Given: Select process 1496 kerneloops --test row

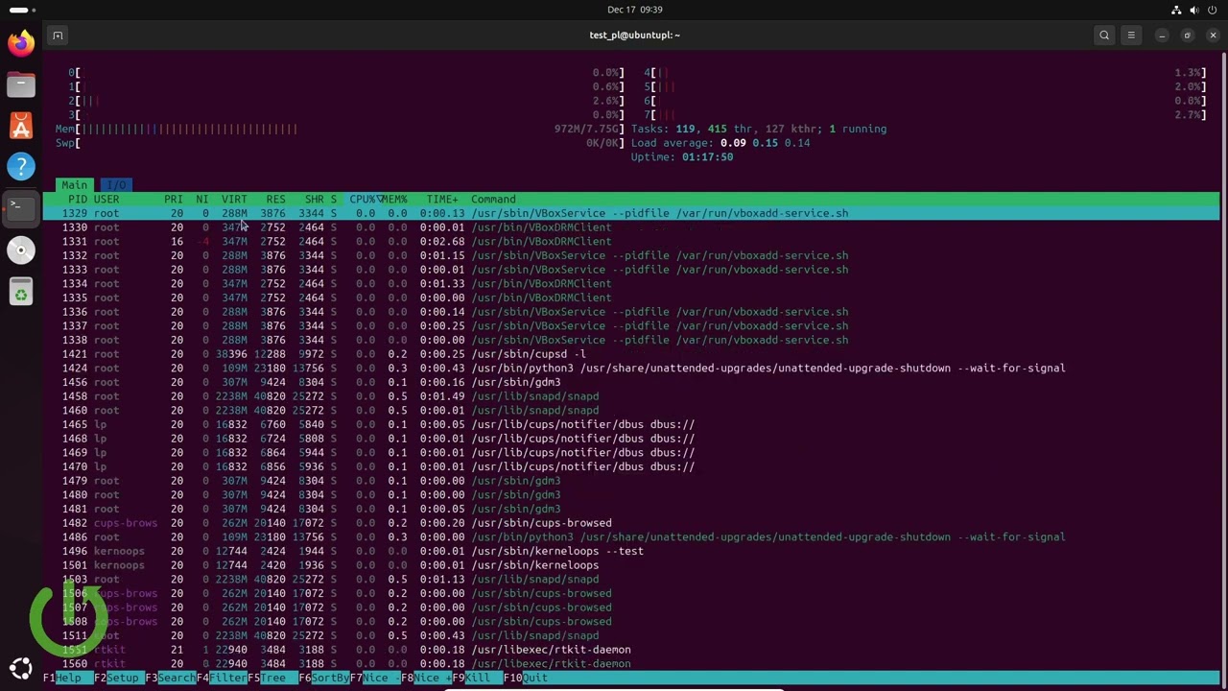Looking at the screenshot, I should tap(630, 551).
